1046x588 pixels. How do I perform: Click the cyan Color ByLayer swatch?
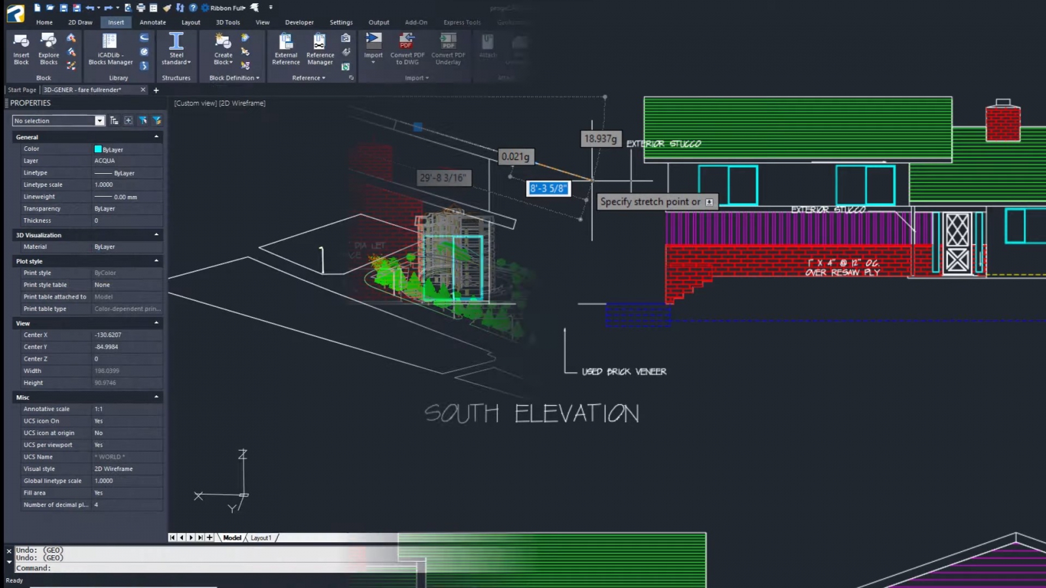[98, 149]
